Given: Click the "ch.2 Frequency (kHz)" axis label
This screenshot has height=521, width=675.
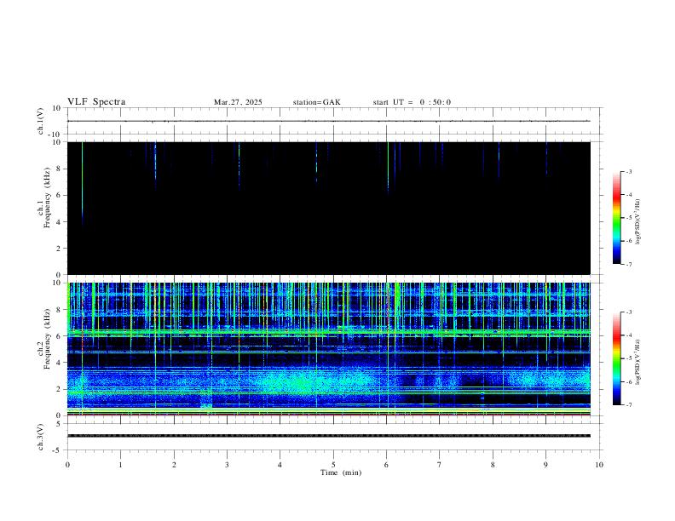Looking at the screenshot, I should 43,339.
